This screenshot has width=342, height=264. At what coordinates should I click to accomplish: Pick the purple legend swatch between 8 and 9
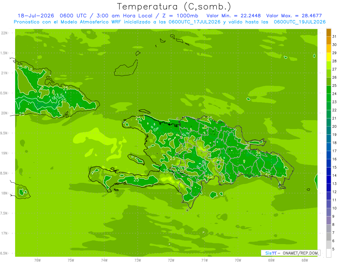[x=329, y=220]
